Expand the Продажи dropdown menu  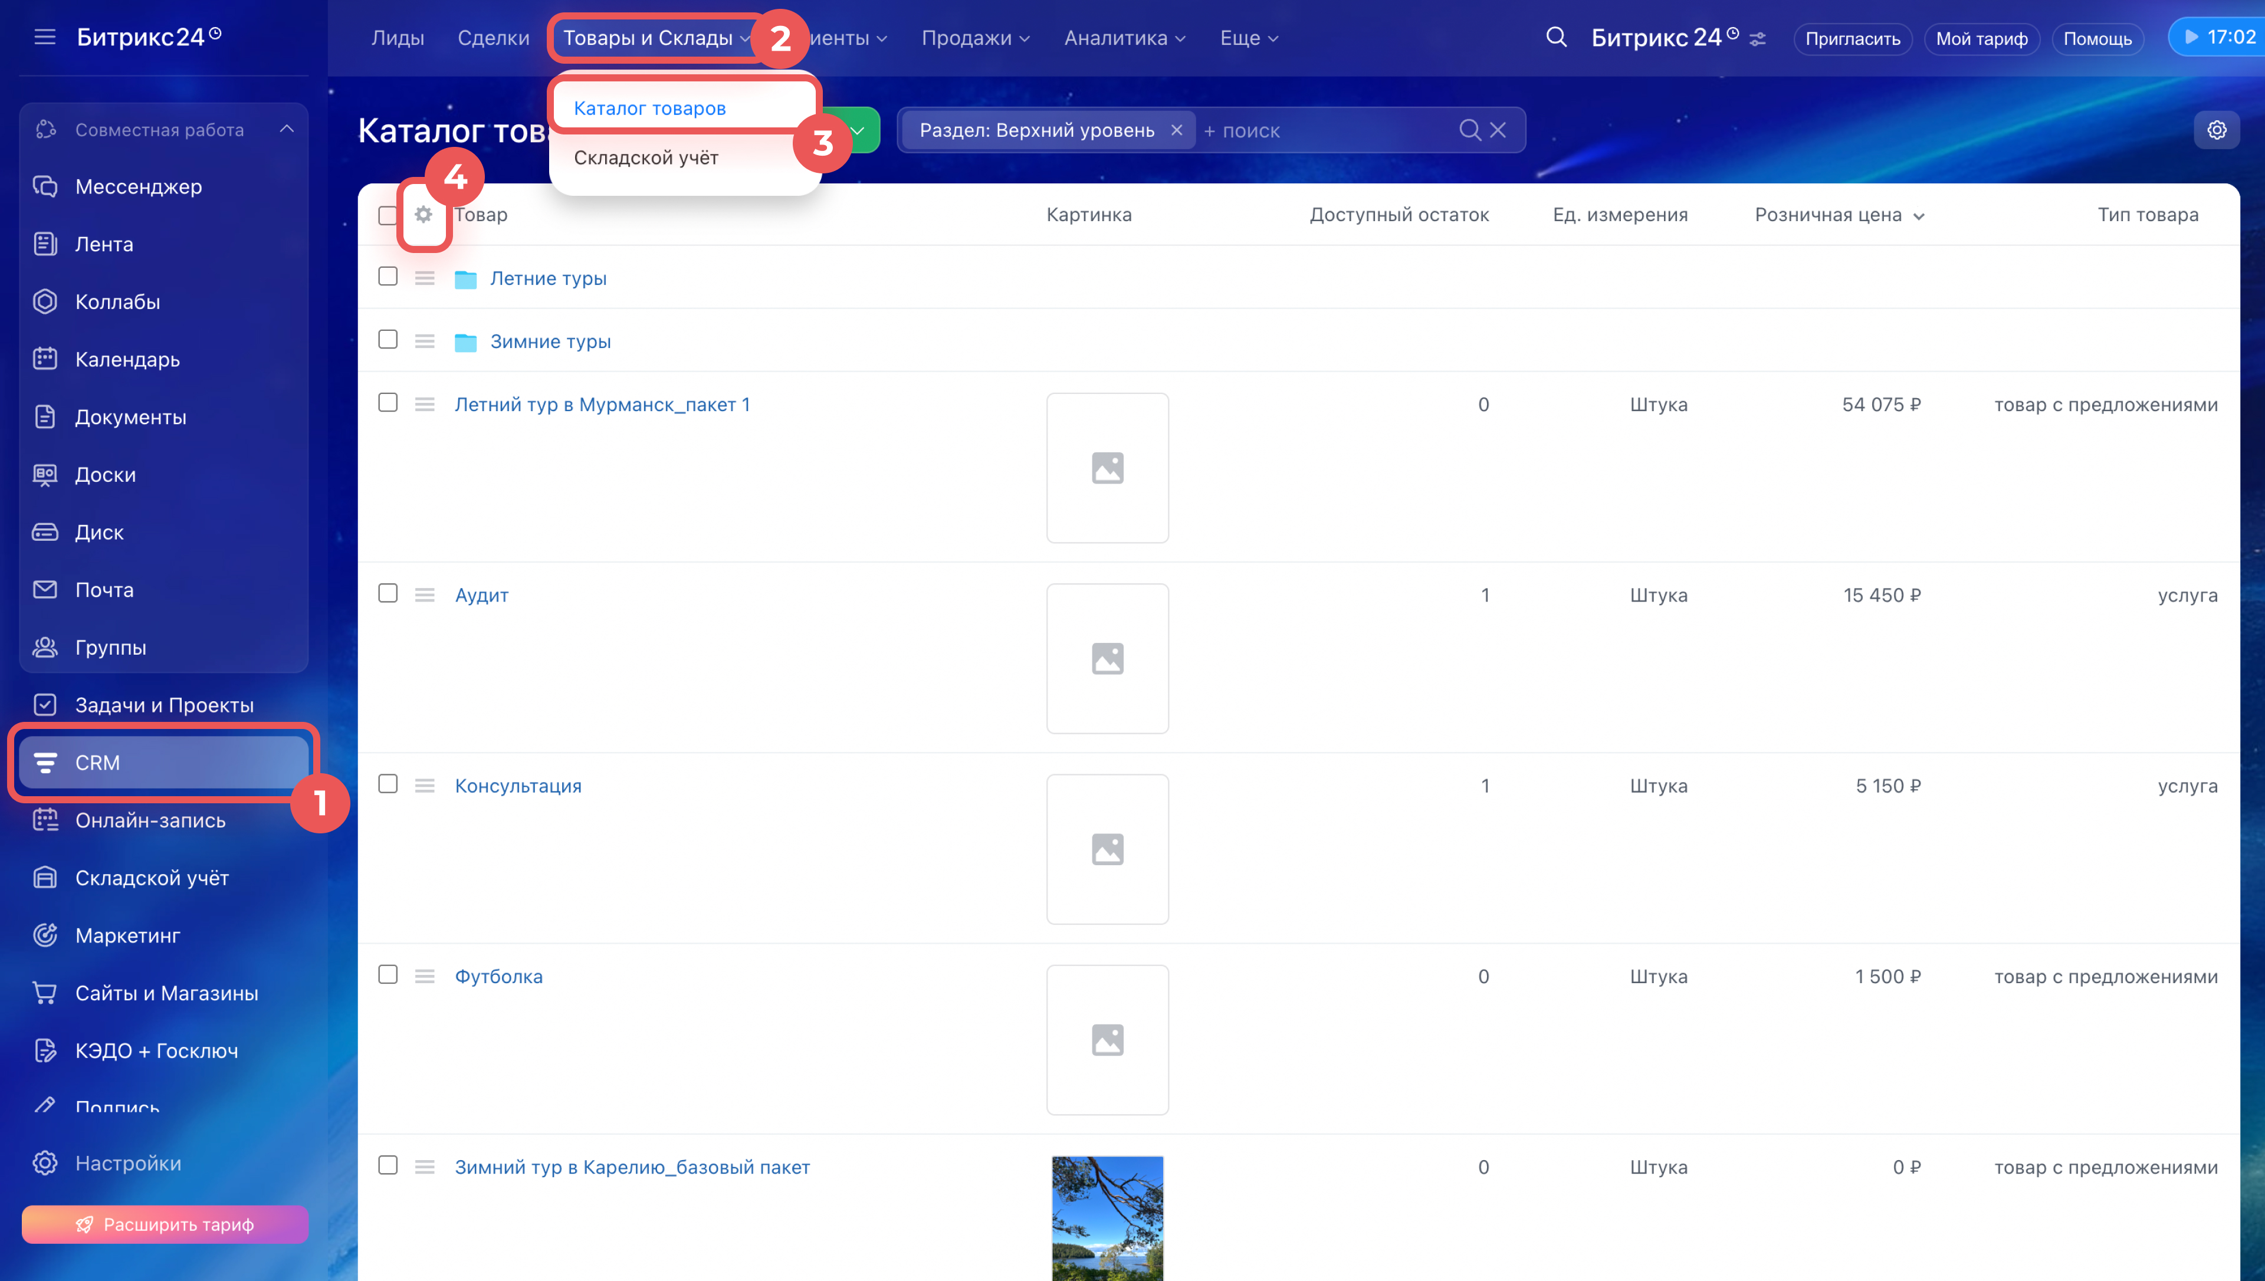(974, 38)
